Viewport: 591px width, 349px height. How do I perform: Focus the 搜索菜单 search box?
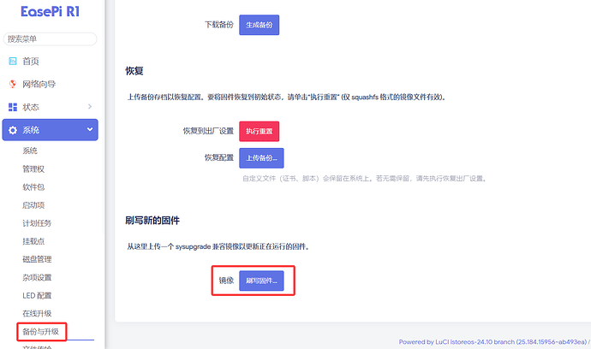(50, 38)
